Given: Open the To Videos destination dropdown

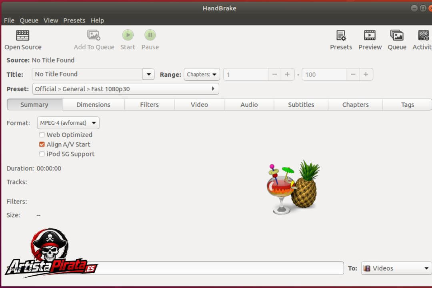Looking at the screenshot, I should [x=397, y=268].
